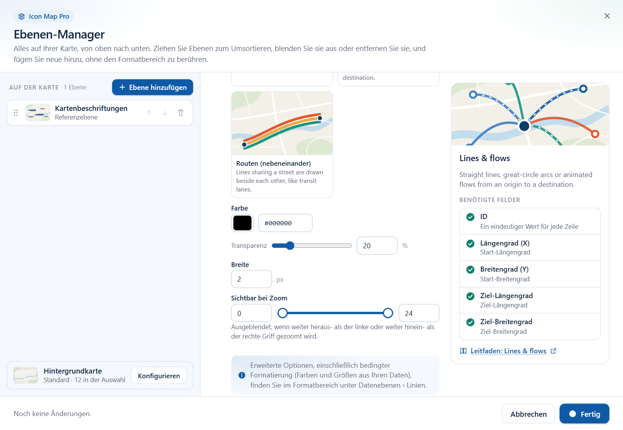Click the Noch keine Änderungen status text
The width and height of the screenshot is (623, 430).
pos(53,414)
